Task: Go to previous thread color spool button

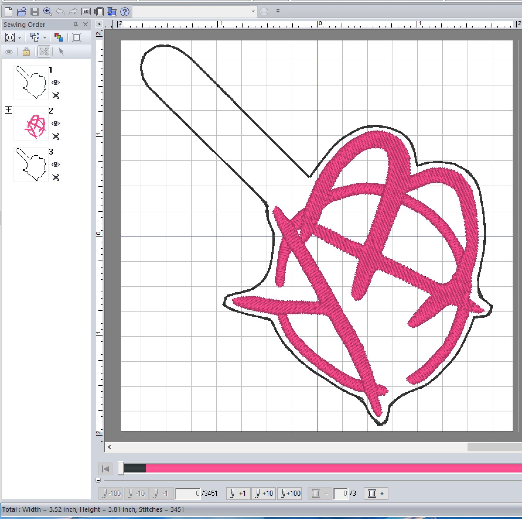Action: [320, 494]
